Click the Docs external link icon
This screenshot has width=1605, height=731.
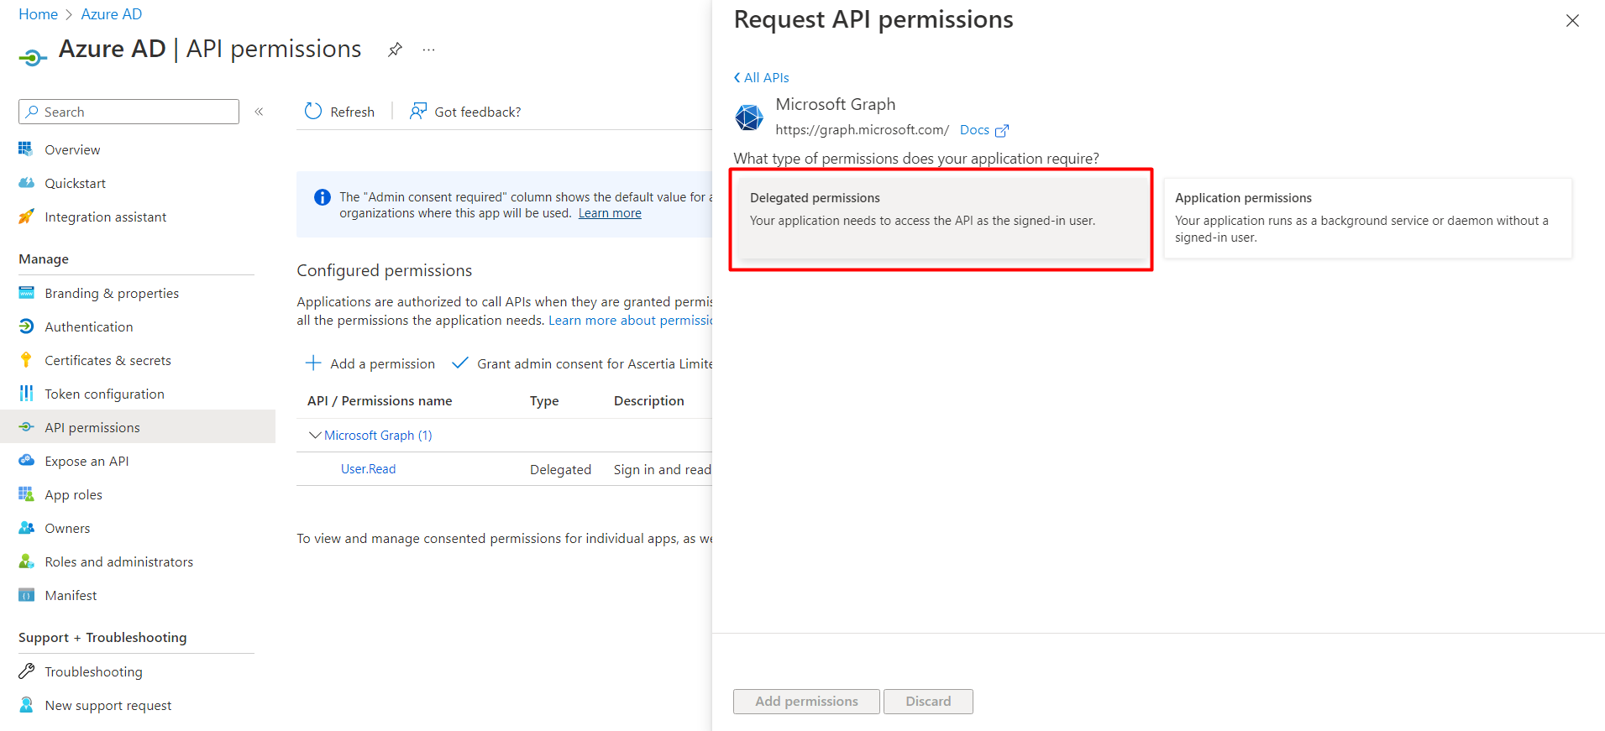1002,131
